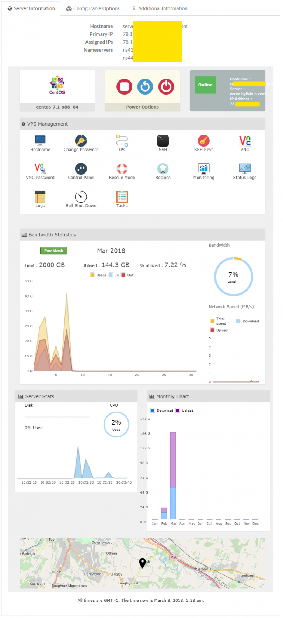
Task: Click the '% utilized : 7.22 %' value
Action: [163, 265]
